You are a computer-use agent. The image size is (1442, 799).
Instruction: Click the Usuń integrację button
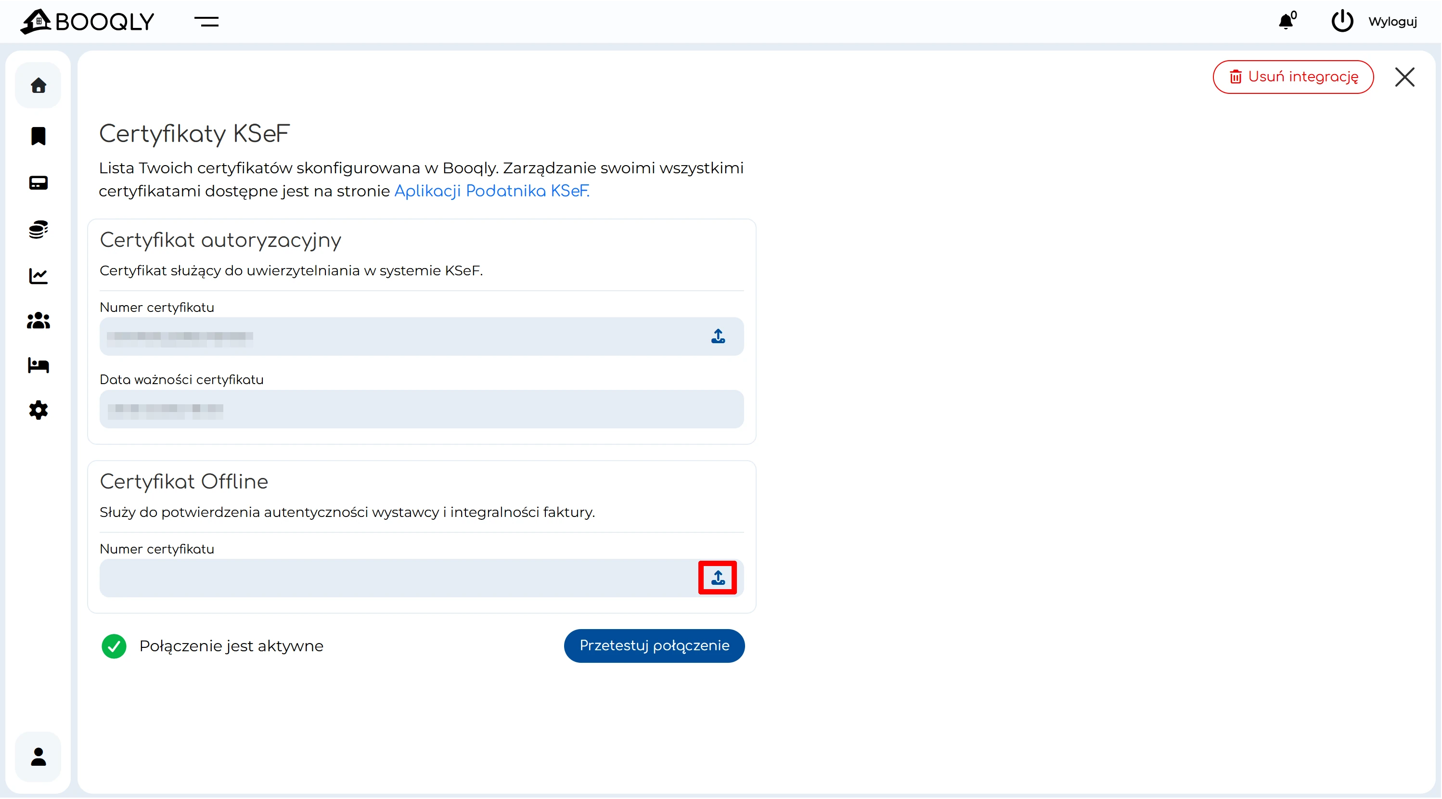(1292, 77)
